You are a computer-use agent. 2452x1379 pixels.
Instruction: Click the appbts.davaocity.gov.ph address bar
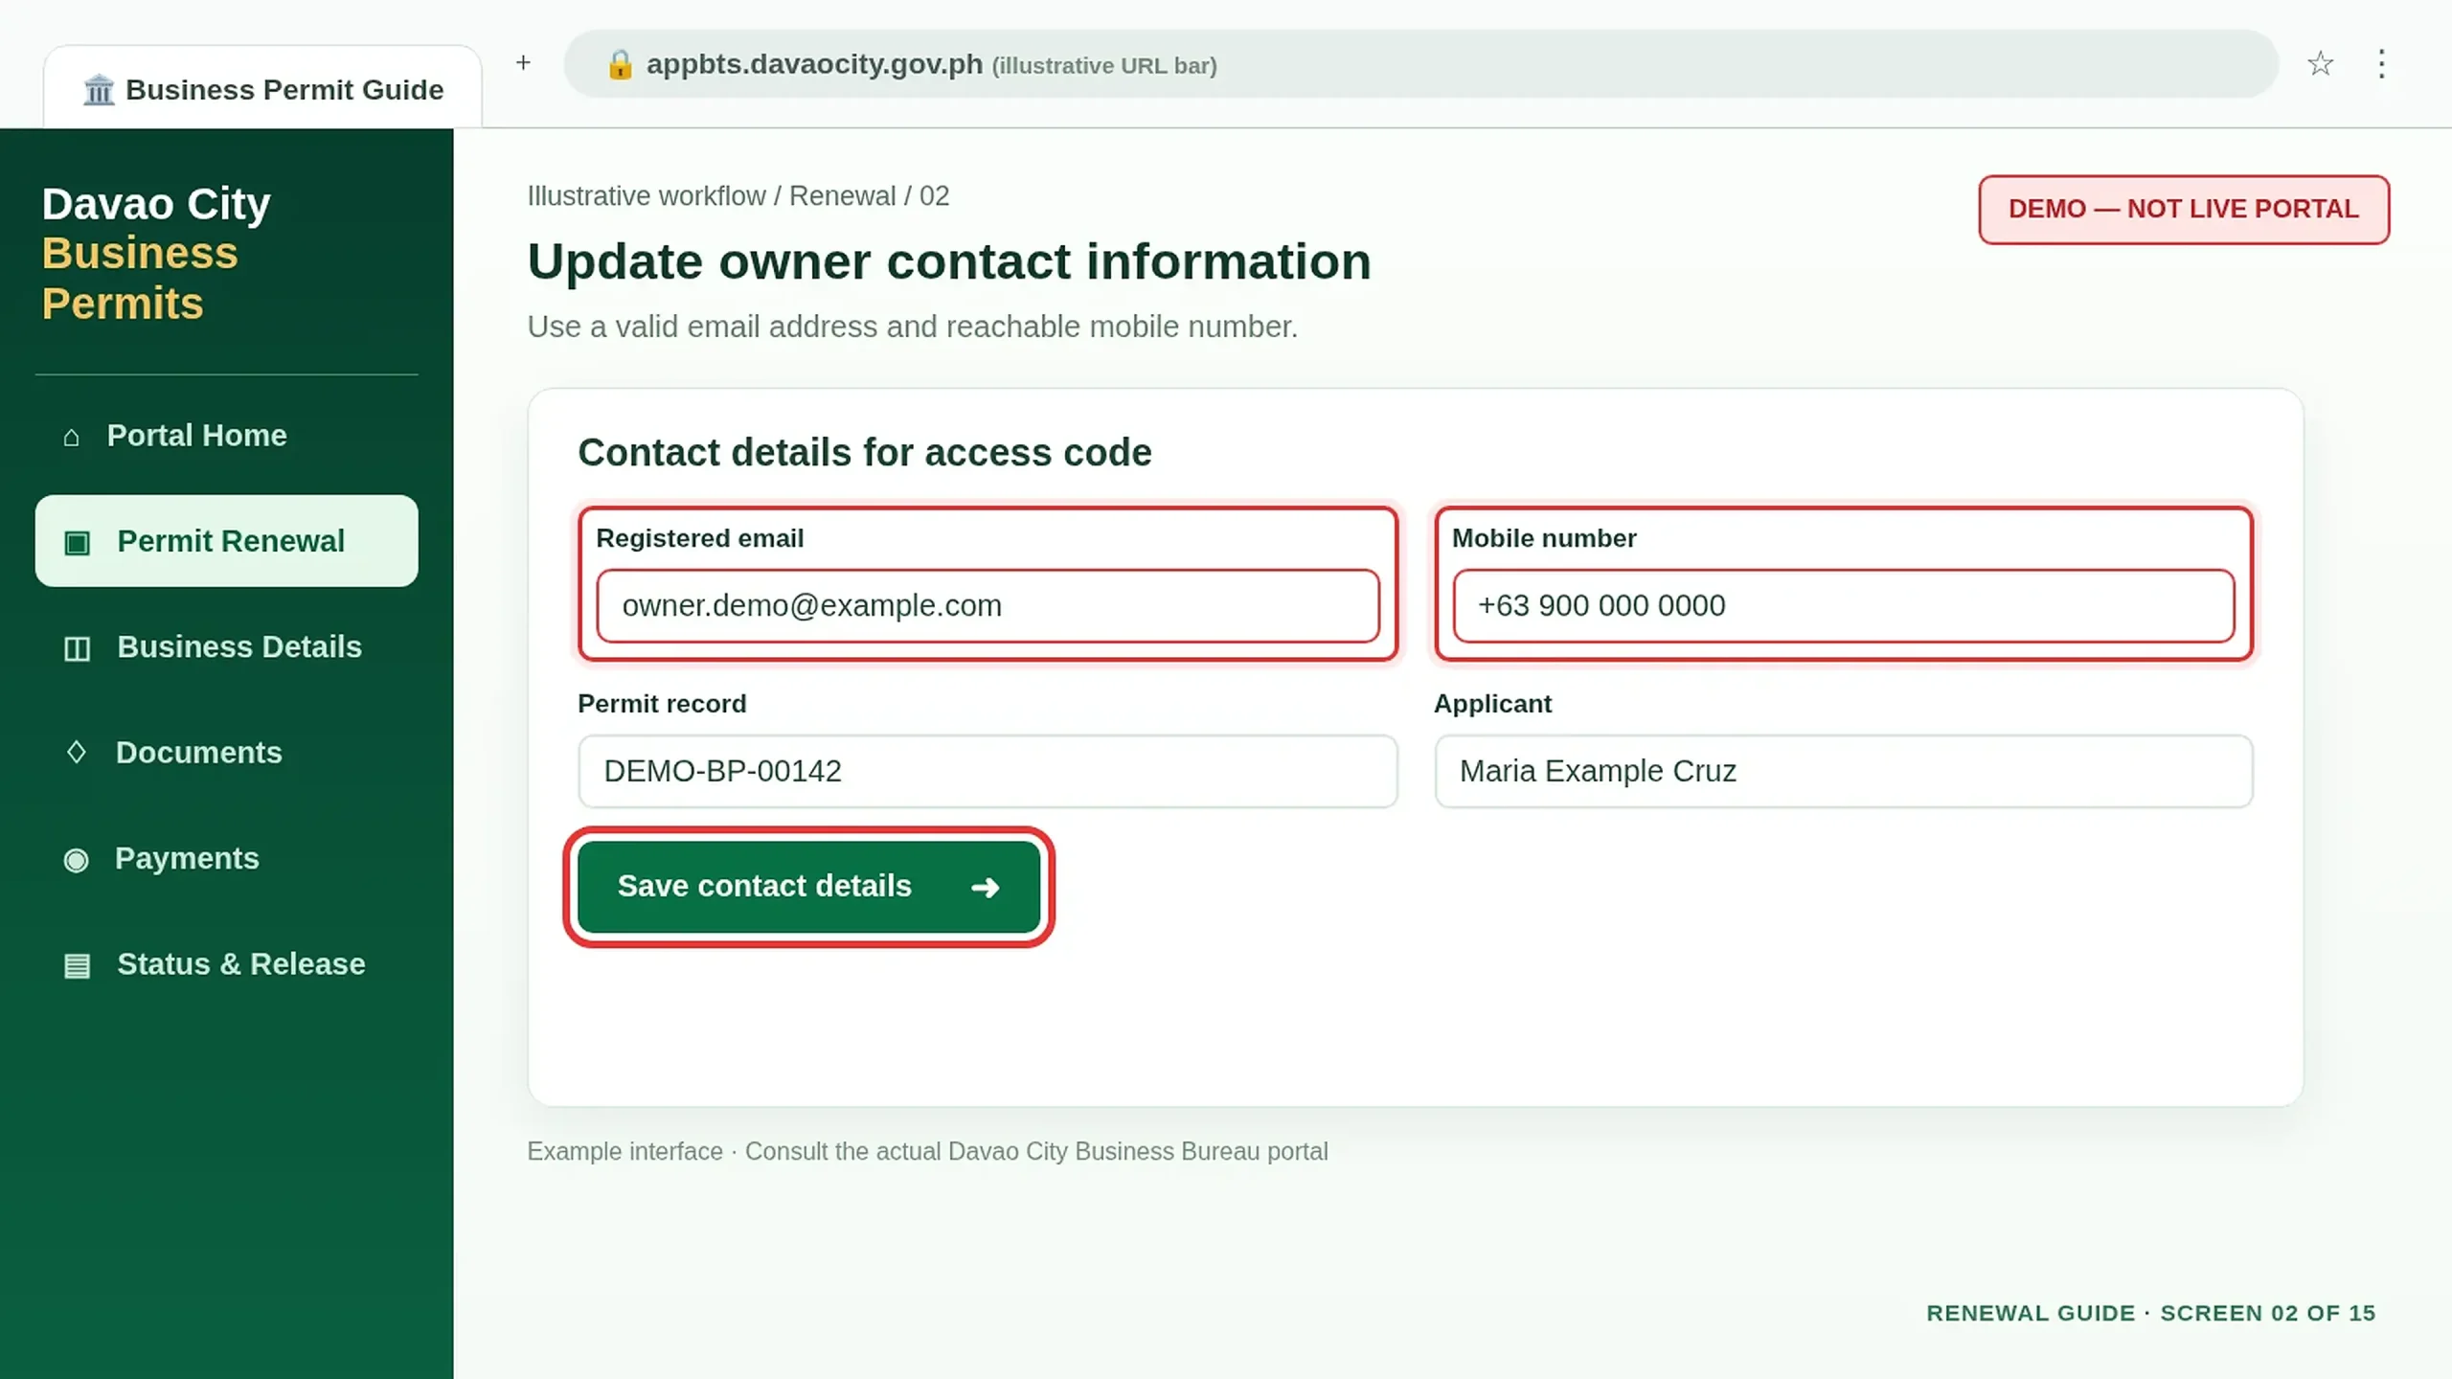pos(1420,64)
